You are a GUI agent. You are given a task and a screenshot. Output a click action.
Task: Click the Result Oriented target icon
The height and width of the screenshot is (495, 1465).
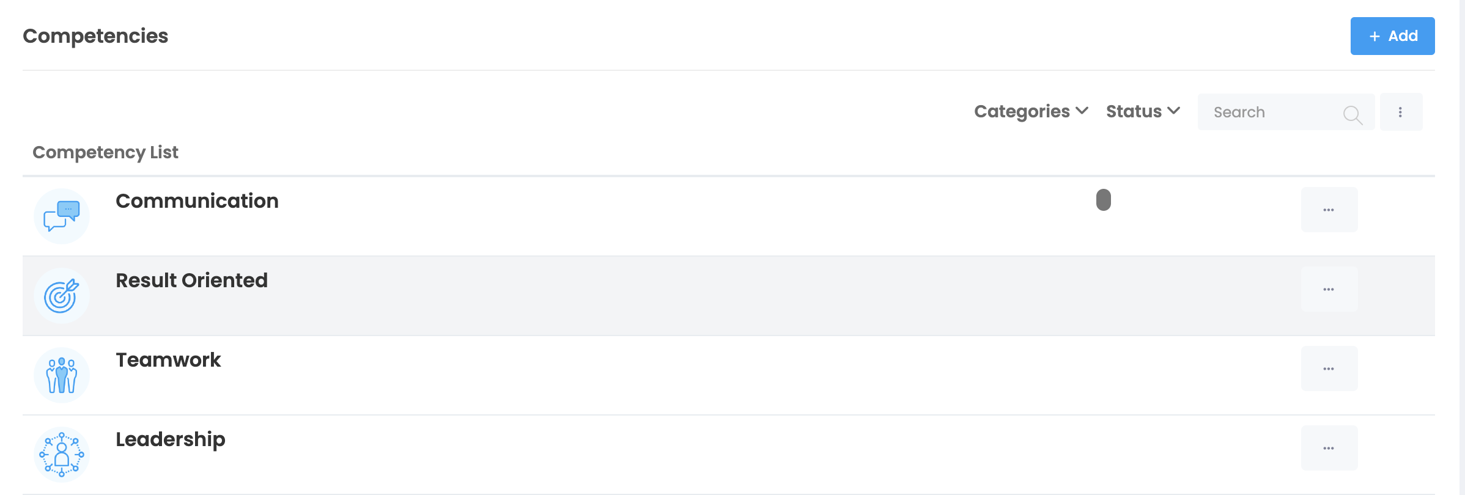62,296
